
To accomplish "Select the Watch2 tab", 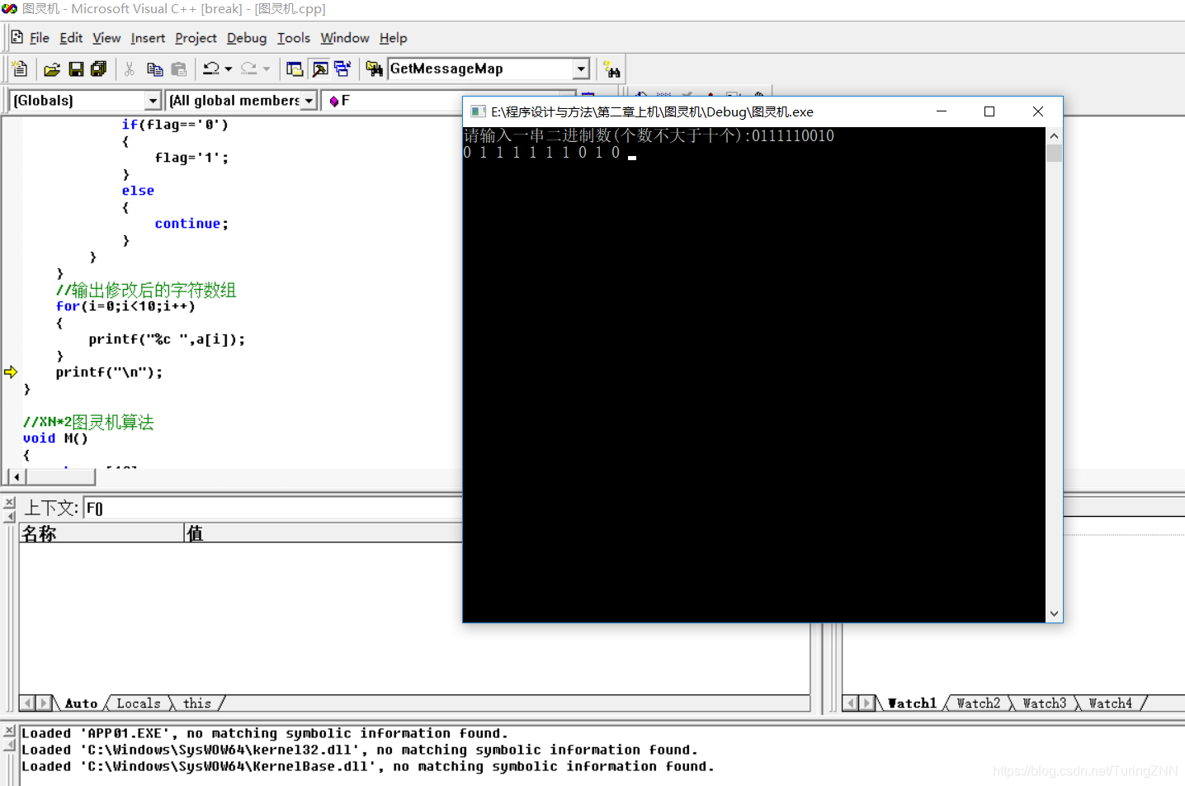I will click(979, 703).
